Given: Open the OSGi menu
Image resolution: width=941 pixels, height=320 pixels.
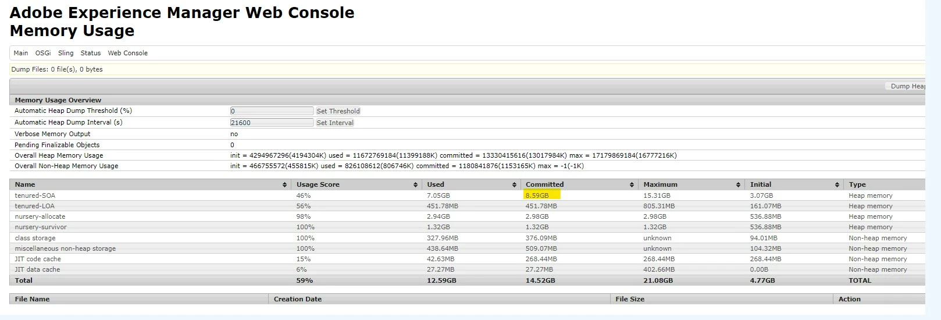Looking at the screenshot, I should (x=43, y=53).
